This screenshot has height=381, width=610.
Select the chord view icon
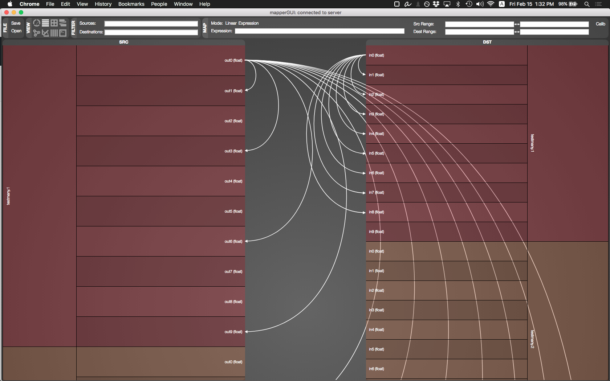click(37, 23)
